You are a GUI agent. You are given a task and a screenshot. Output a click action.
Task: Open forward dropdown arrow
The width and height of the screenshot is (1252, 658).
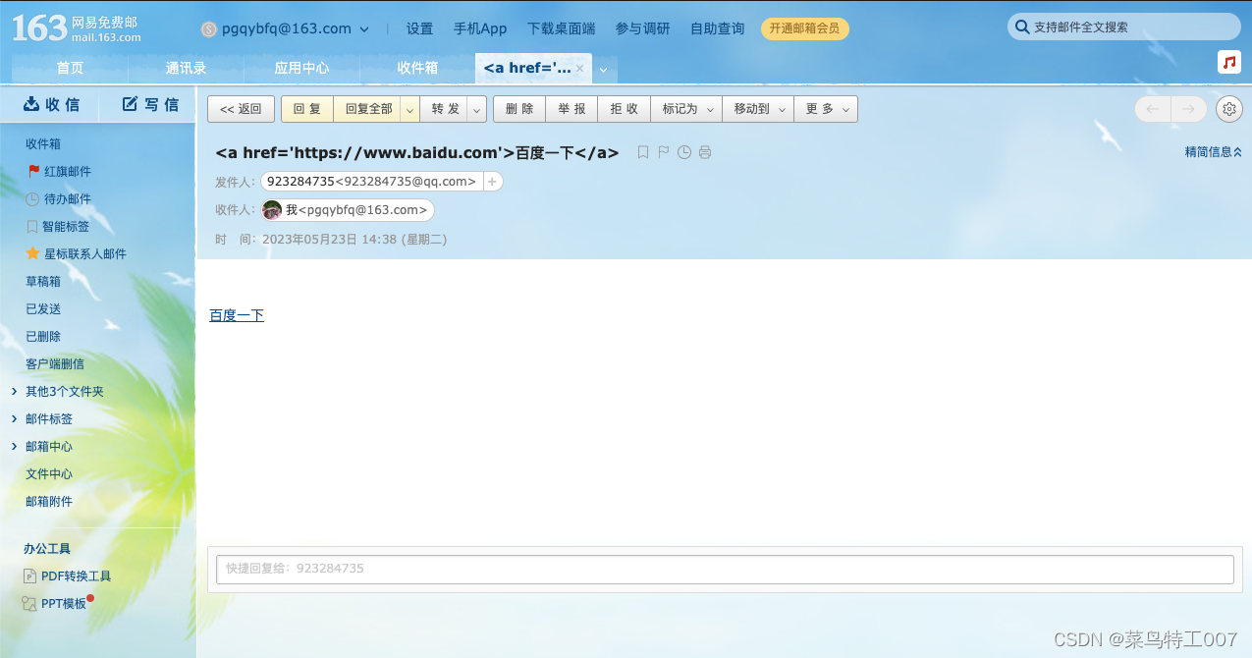point(477,109)
